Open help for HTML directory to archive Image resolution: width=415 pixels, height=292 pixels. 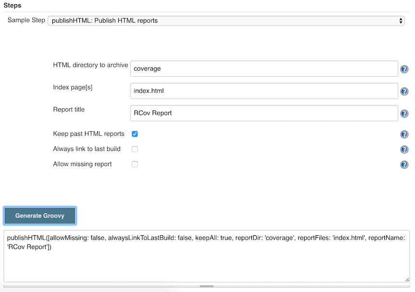coord(404,69)
